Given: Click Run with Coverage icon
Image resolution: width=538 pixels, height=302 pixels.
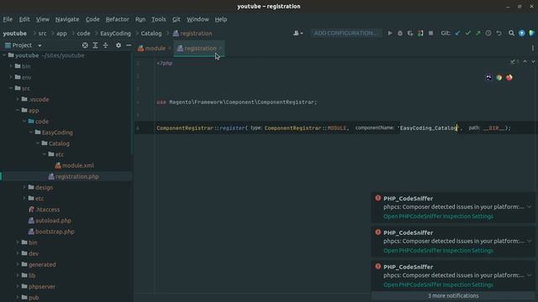Looking at the screenshot, I should pyautogui.click(x=410, y=34).
